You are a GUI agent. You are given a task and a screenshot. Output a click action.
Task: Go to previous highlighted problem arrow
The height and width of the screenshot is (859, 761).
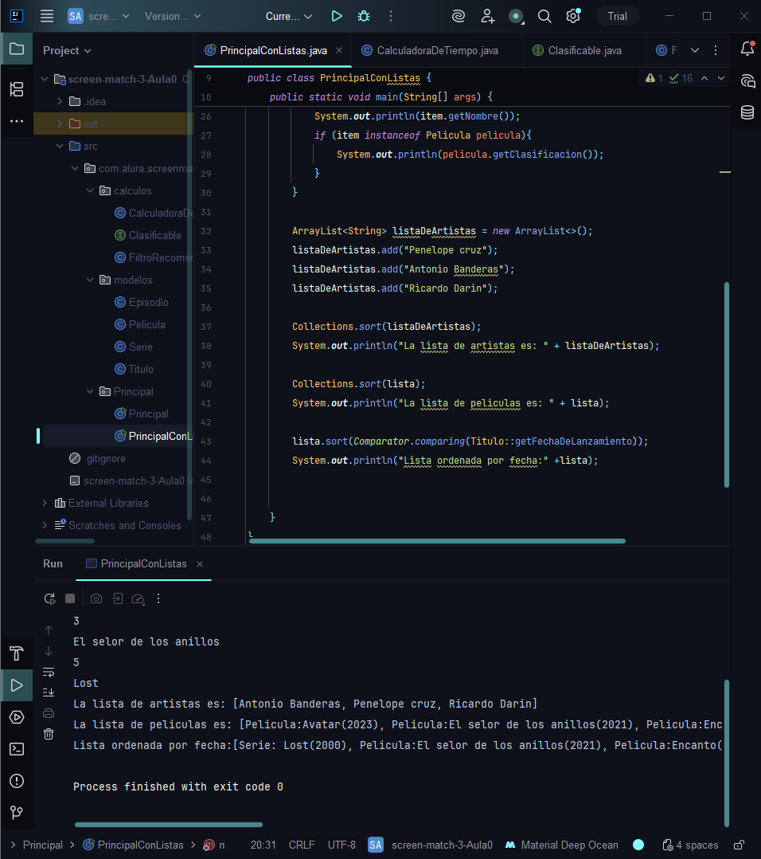point(704,78)
